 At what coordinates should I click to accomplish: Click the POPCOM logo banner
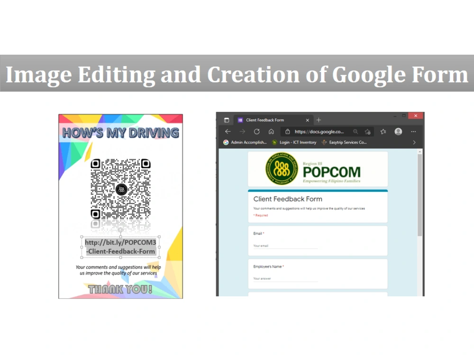point(318,169)
